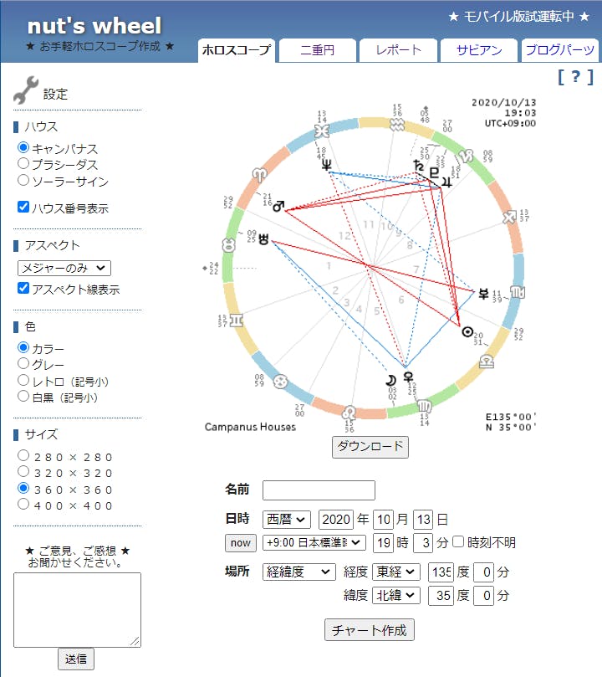This screenshot has width=602, height=677.
Task: Click the ダウンロード button
Action: (370, 446)
